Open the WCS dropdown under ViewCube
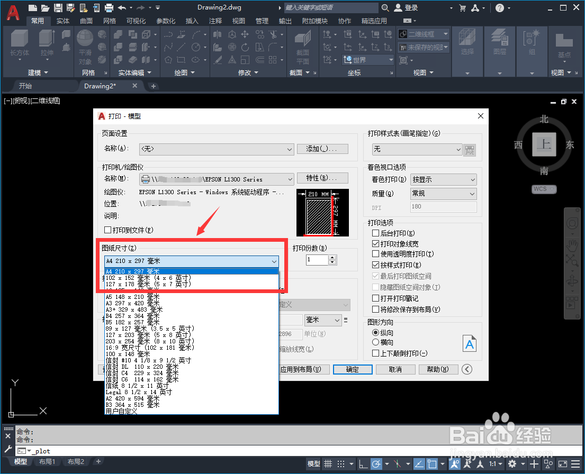This screenshot has height=474, width=585. click(544, 189)
